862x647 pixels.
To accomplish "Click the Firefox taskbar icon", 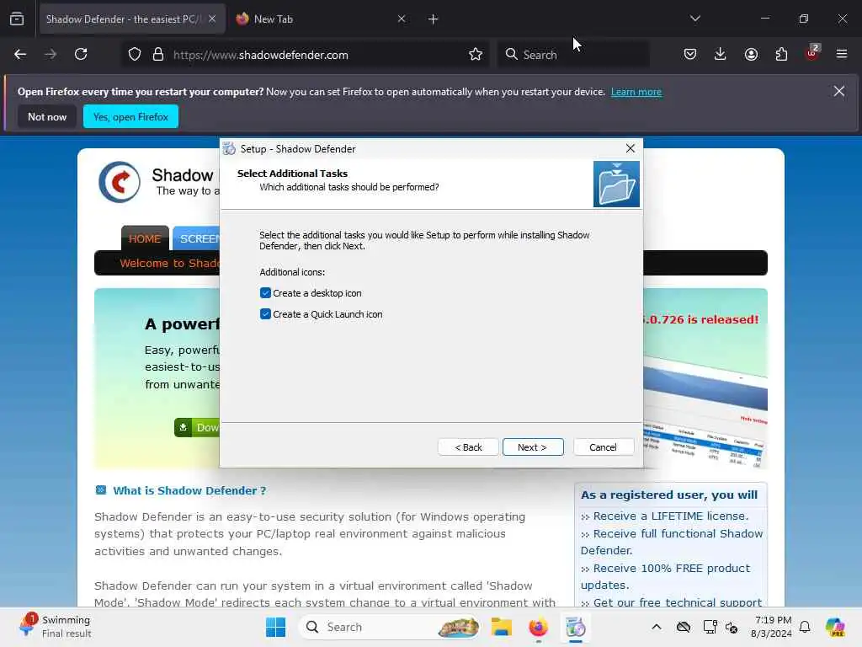I will (538, 627).
